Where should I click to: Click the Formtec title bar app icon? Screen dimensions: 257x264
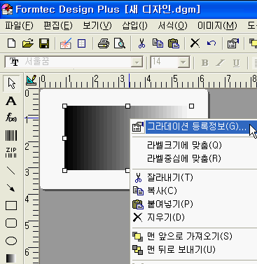click(x=7, y=9)
